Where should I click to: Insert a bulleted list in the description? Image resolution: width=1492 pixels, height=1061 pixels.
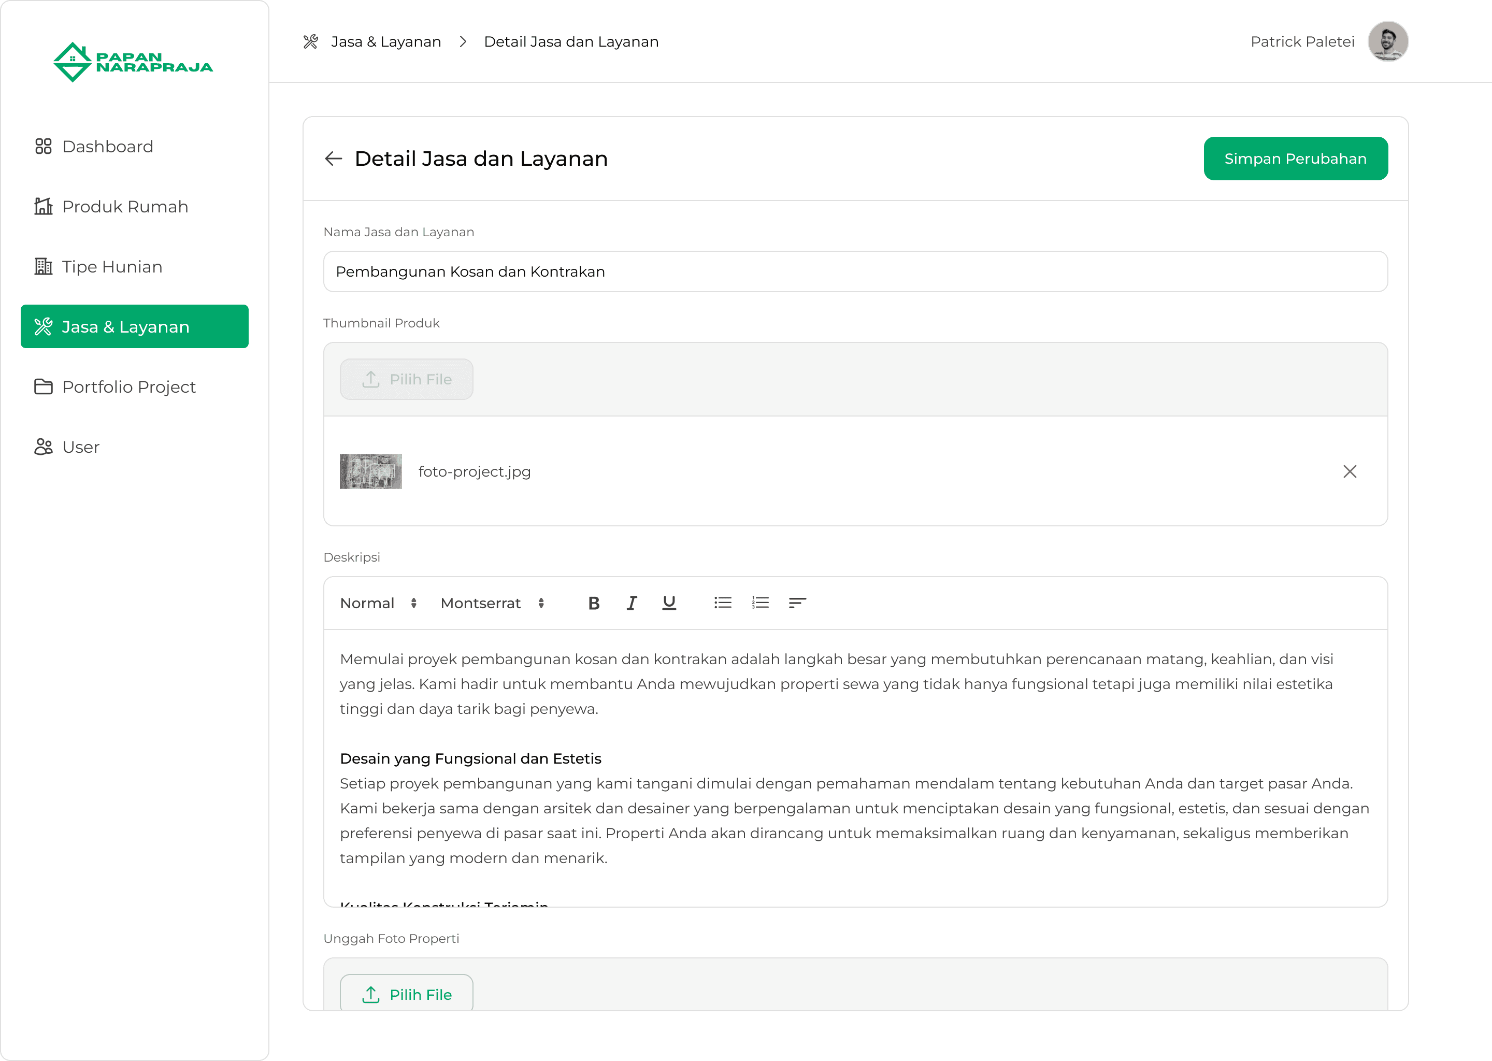[723, 603]
